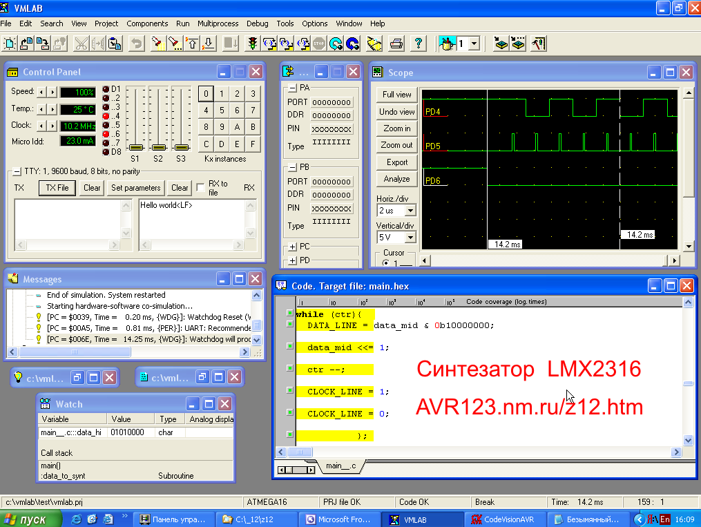Enable the RX to file checkbox
701x527 pixels.
201,187
